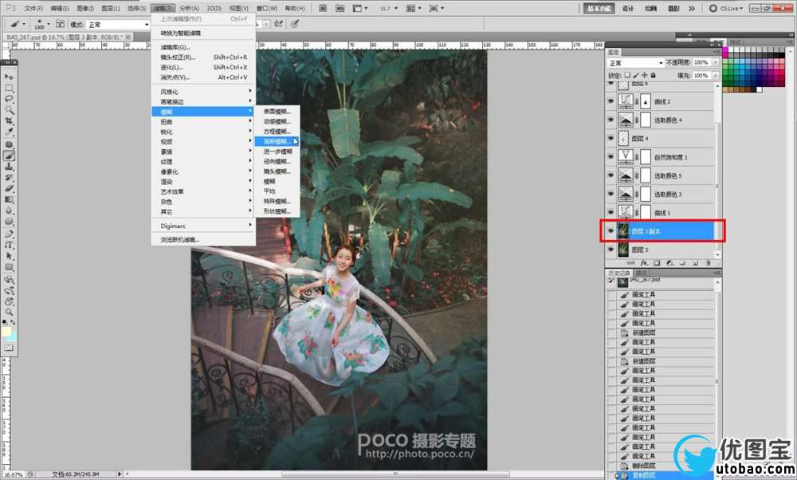Click the quick mask mode icon
Viewport: 797px width, 480px height.
10,348
